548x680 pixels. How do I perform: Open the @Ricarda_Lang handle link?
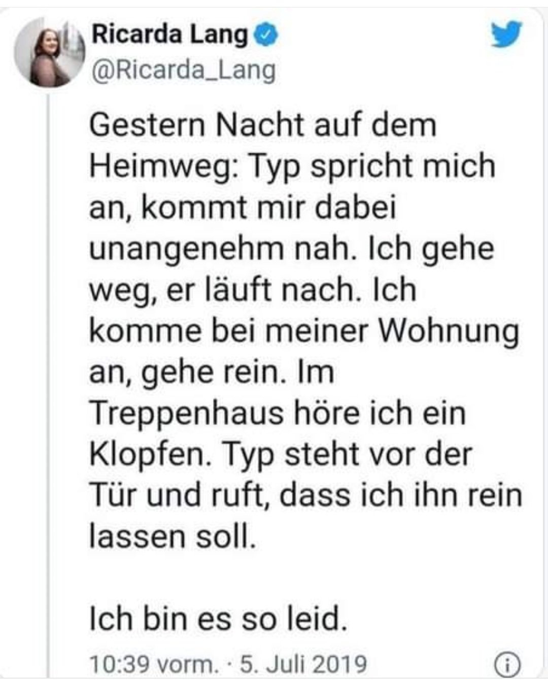[x=183, y=70]
